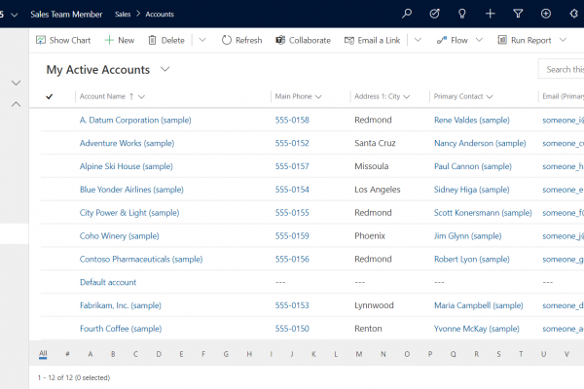Open A. Datum Corporation (sample) account

[135, 121]
